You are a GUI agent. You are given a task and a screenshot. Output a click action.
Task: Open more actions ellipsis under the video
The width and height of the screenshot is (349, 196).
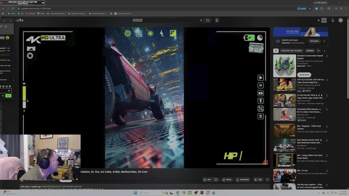click(x=267, y=180)
